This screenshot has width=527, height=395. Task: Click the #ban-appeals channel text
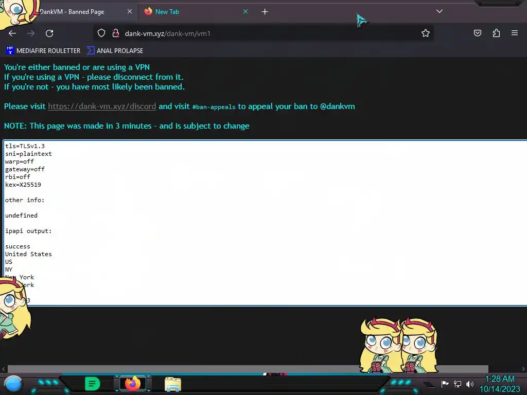(214, 107)
